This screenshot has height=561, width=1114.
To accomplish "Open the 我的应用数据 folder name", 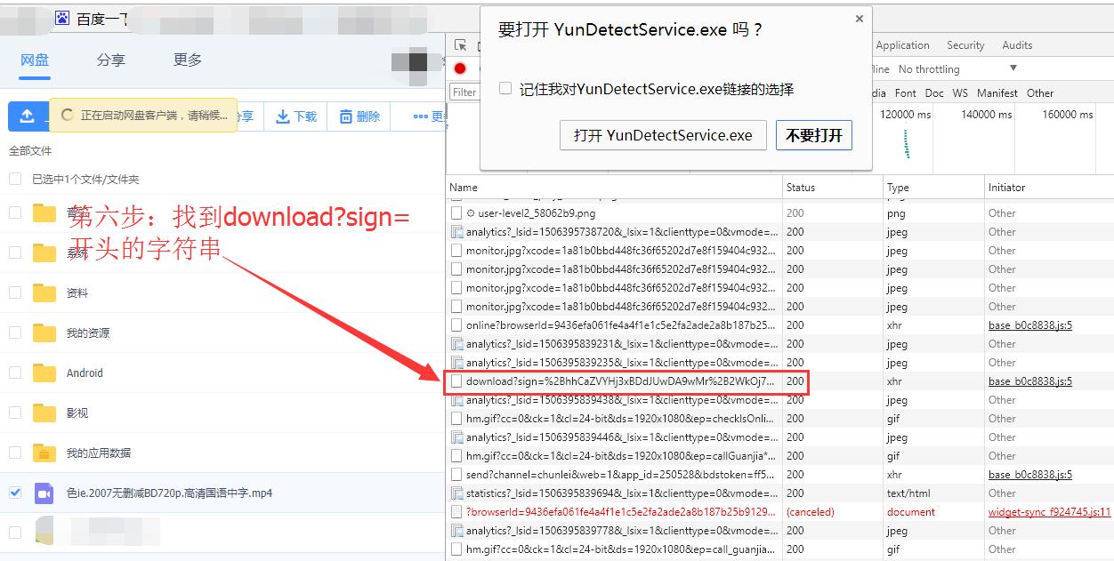I will pyautogui.click(x=98, y=453).
